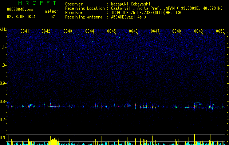Click the 1.0 kHz axis label
The width and height of the screenshot is (229, 145).
tap(3, 65)
